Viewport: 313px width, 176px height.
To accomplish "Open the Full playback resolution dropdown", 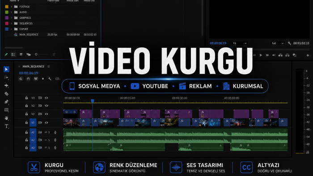I will coord(278,43).
